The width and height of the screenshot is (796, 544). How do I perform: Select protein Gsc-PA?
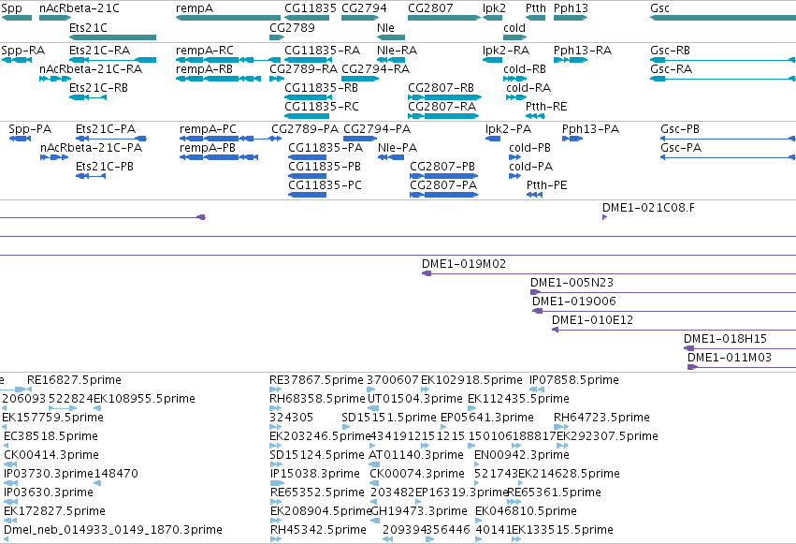pyautogui.click(x=728, y=157)
